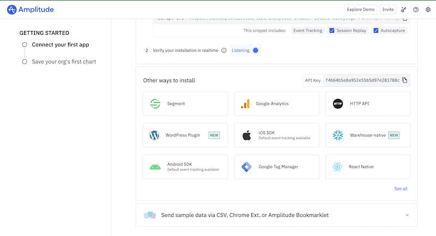Expand the Send sample data section
Screen dimensions: 436x236
click(407, 215)
